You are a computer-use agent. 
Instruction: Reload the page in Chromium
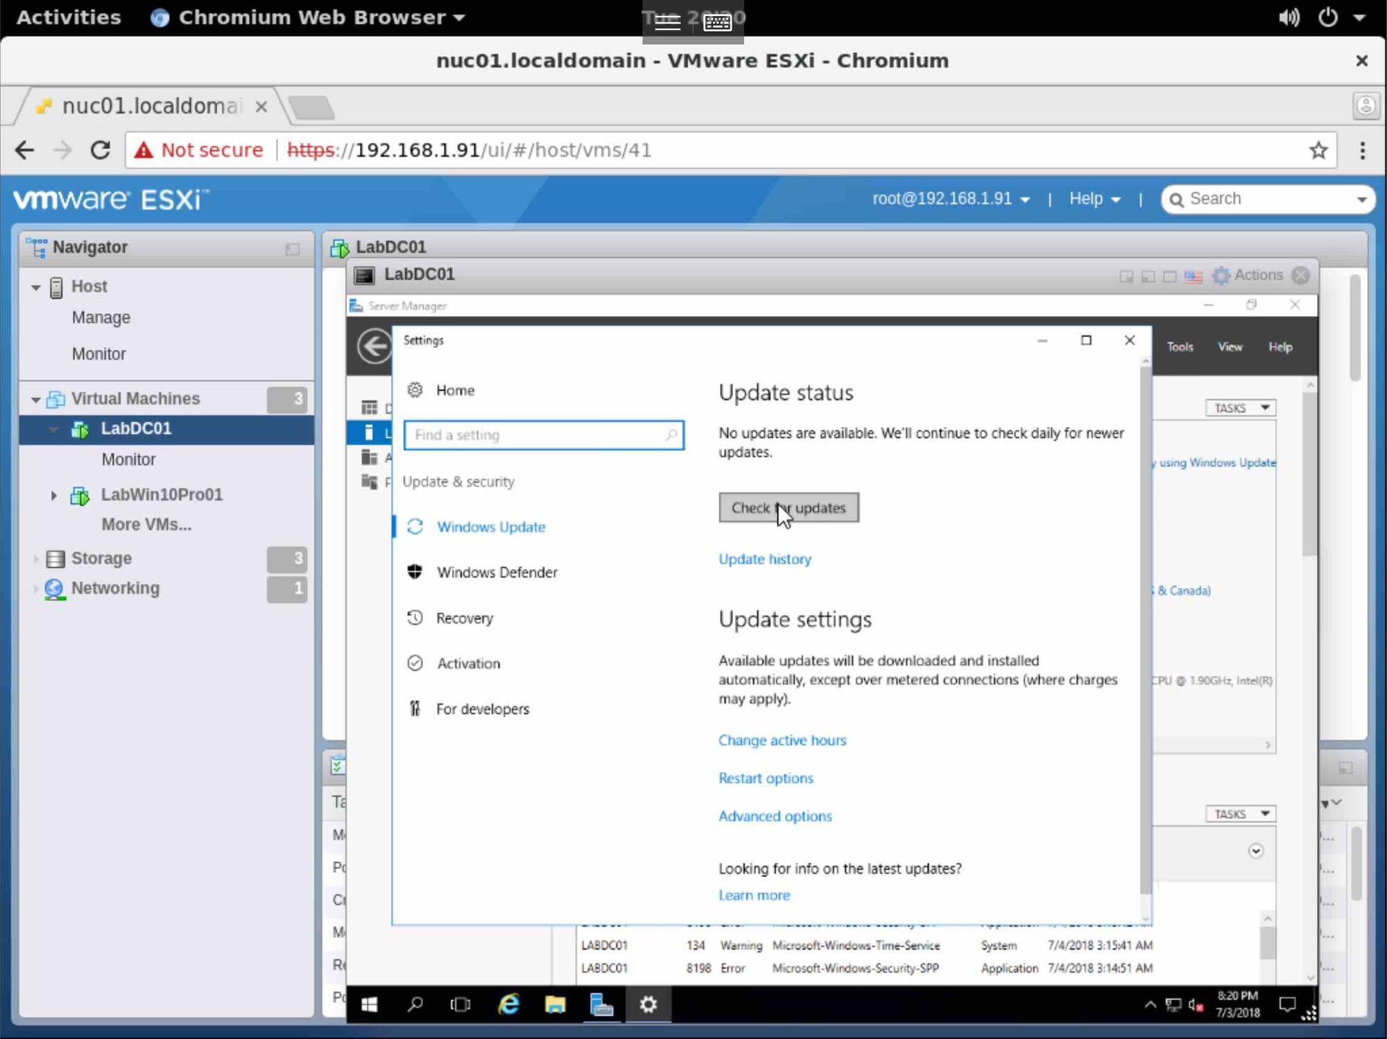click(x=101, y=150)
